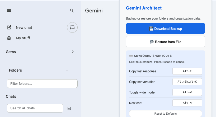
Task: Click the Download Backup button
Action: [166, 28]
